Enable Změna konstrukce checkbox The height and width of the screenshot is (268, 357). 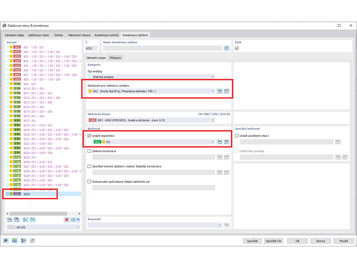coord(89,151)
